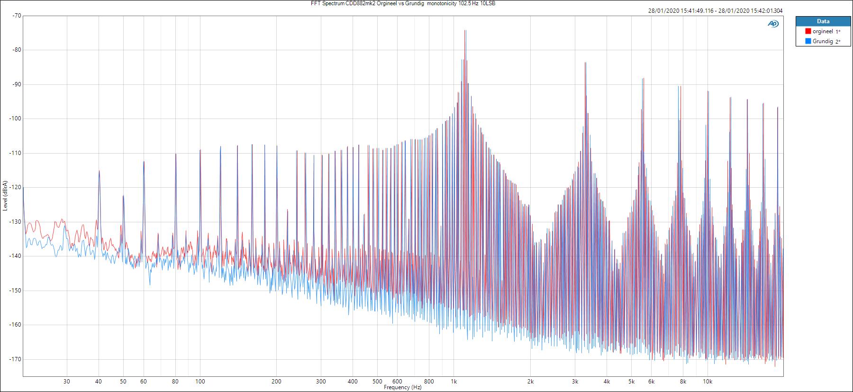Viewport: 853px width, 392px height.
Task: Click the 30 tick on frequency axis
Action: click(x=67, y=381)
